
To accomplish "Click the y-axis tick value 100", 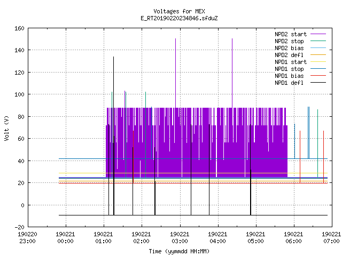I will 19,94.
